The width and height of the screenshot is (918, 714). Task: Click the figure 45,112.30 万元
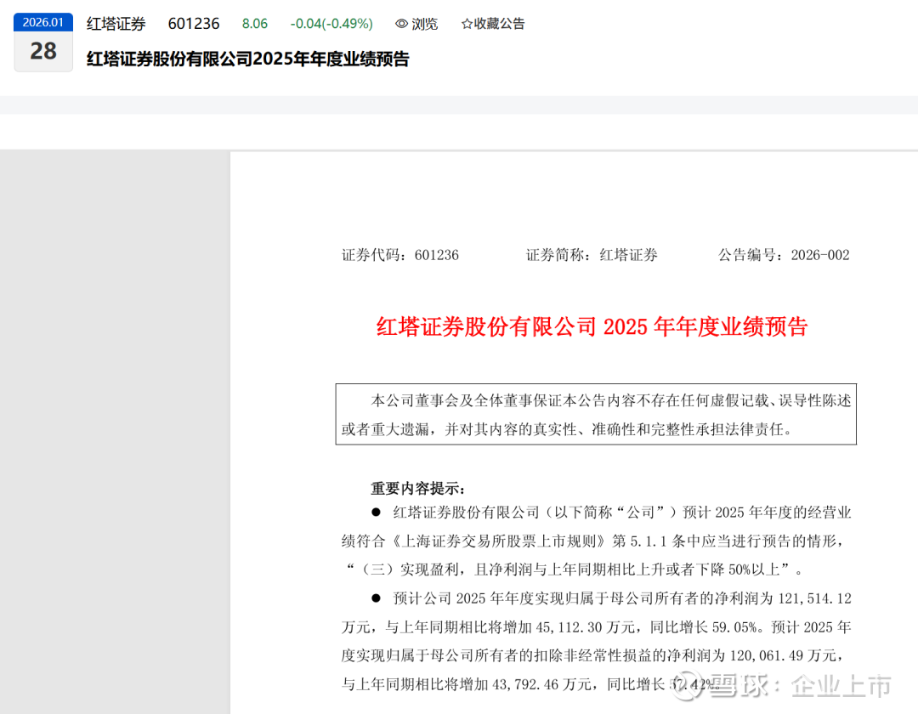tap(586, 627)
